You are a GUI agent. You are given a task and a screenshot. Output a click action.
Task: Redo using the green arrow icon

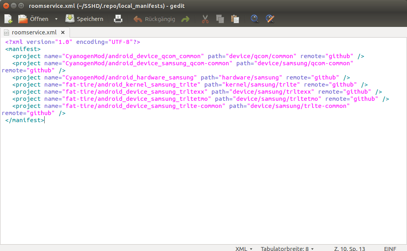pyautogui.click(x=185, y=19)
